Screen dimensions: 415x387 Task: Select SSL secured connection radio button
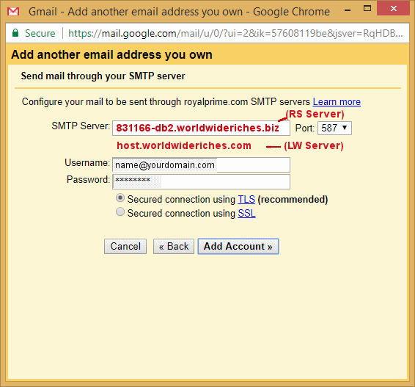tap(120, 212)
